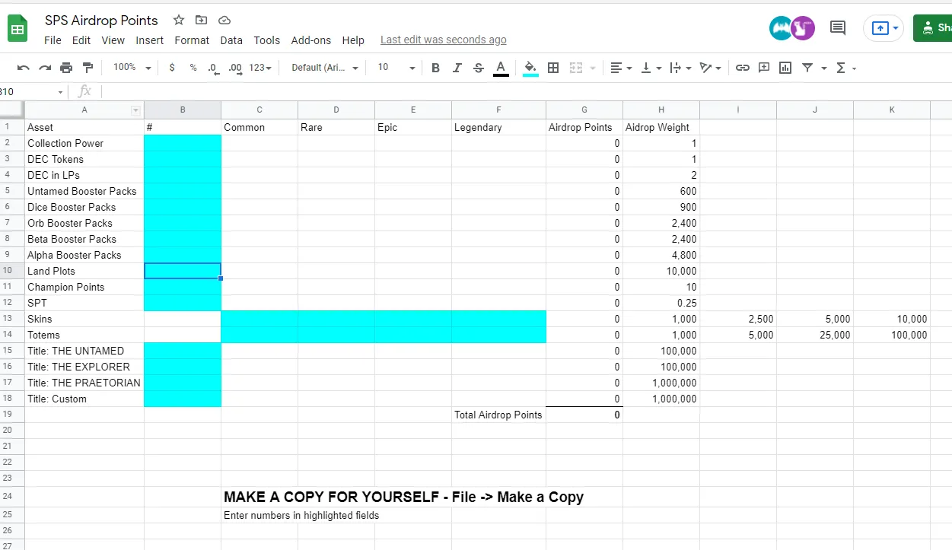Check the cloud document status icon
Image resolution: width=952 pixels, height=550 pixels.
224,20
